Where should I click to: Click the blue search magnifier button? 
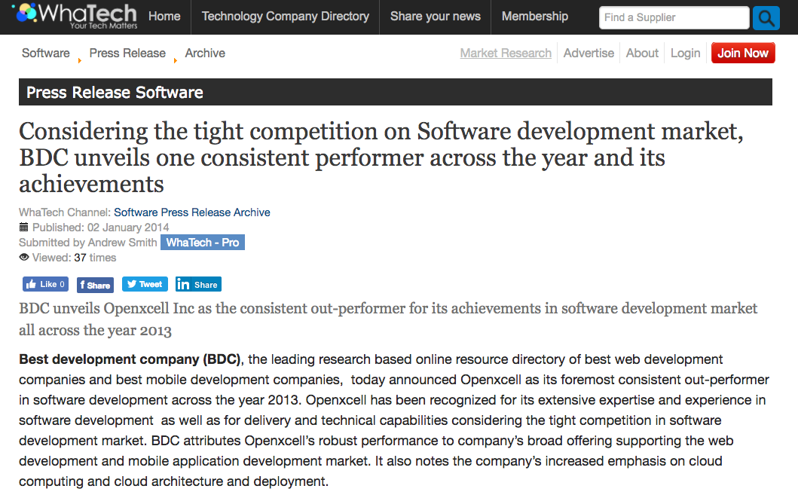click(x=766, y=17)
